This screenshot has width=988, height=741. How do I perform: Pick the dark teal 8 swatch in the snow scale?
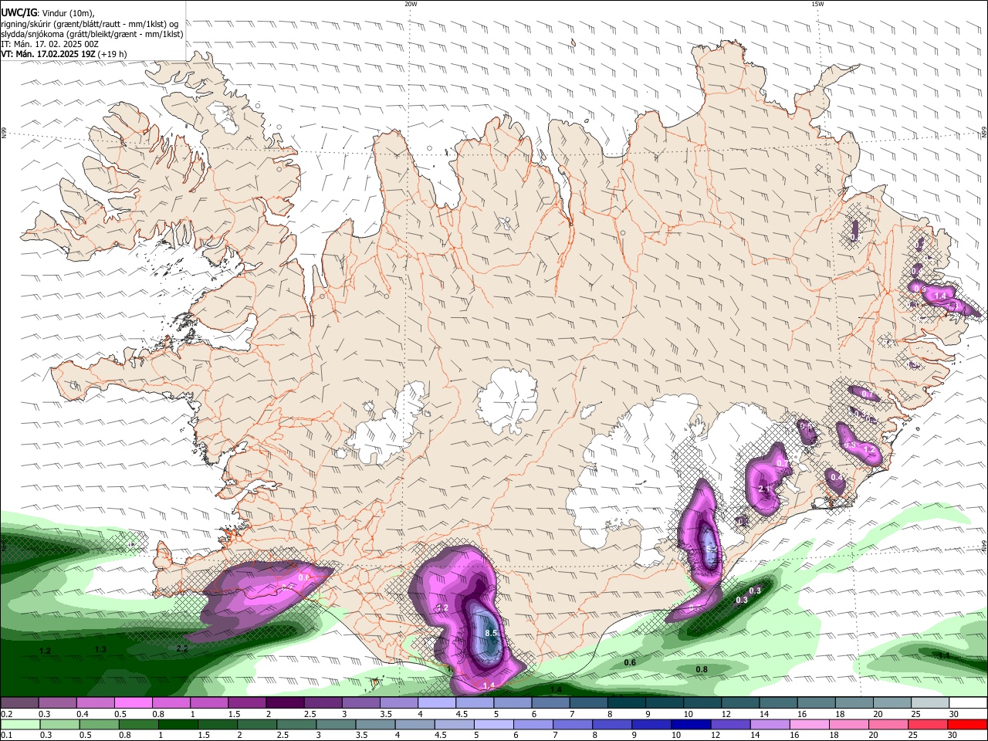tap(627, 703)
